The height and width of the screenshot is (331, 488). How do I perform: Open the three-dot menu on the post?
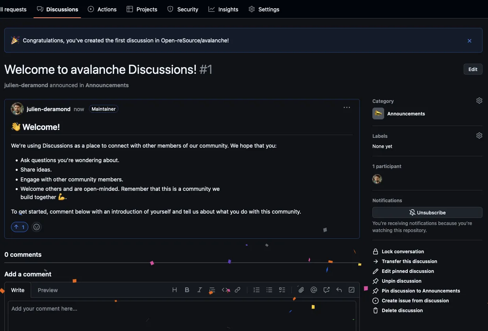click(346, 108)
